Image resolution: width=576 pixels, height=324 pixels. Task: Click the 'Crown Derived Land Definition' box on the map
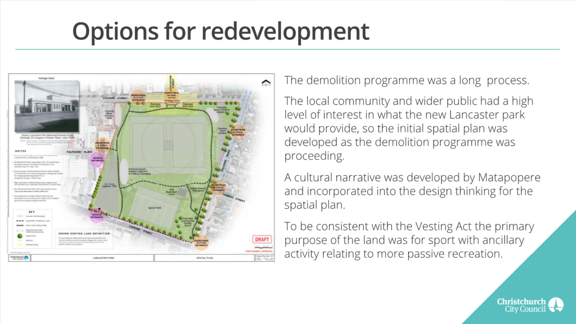pos(84,239)
